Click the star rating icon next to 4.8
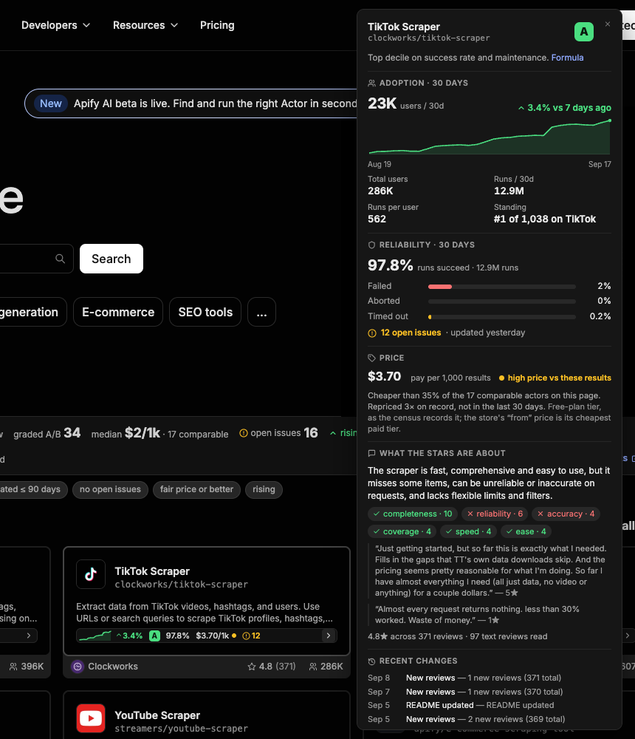This screenshot has width=635, height=739. (x=252, y=667)
